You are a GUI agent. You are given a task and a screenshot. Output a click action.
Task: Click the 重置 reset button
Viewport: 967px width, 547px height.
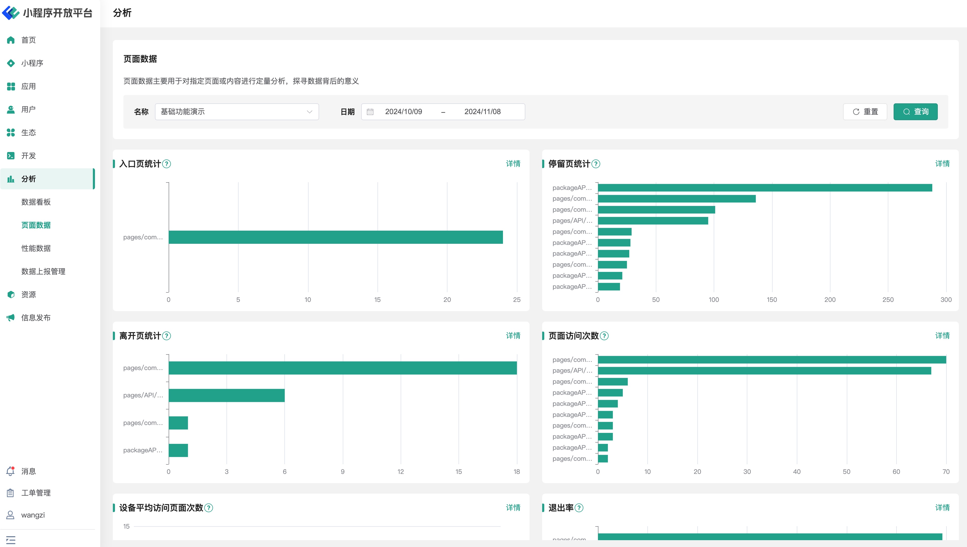[x=865, y=112]
